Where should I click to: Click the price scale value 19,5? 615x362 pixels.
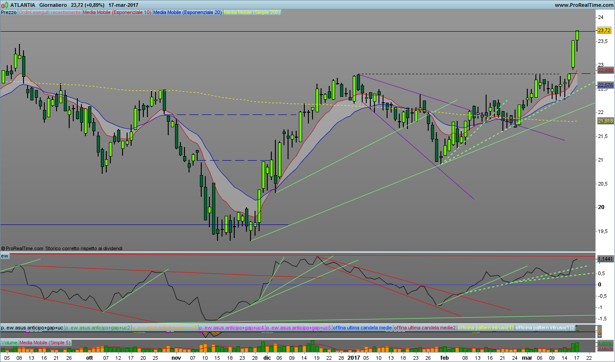coord(602,231)
